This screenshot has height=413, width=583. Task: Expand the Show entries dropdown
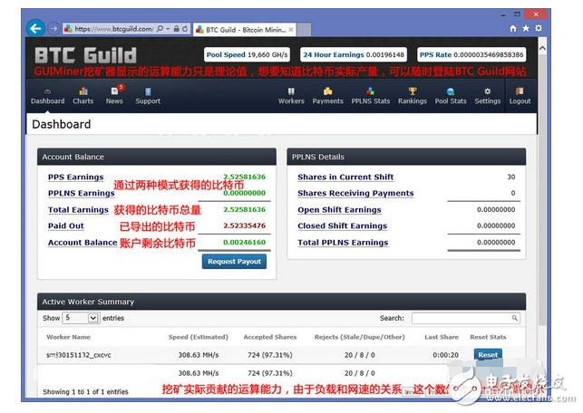click(x=81, y=318)
